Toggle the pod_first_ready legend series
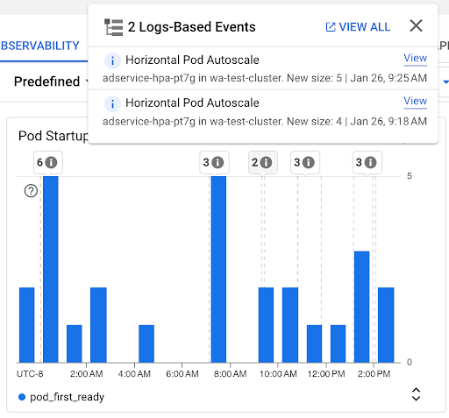The width and height of the screenshot is (449, 418). click(x=61, y=397)
